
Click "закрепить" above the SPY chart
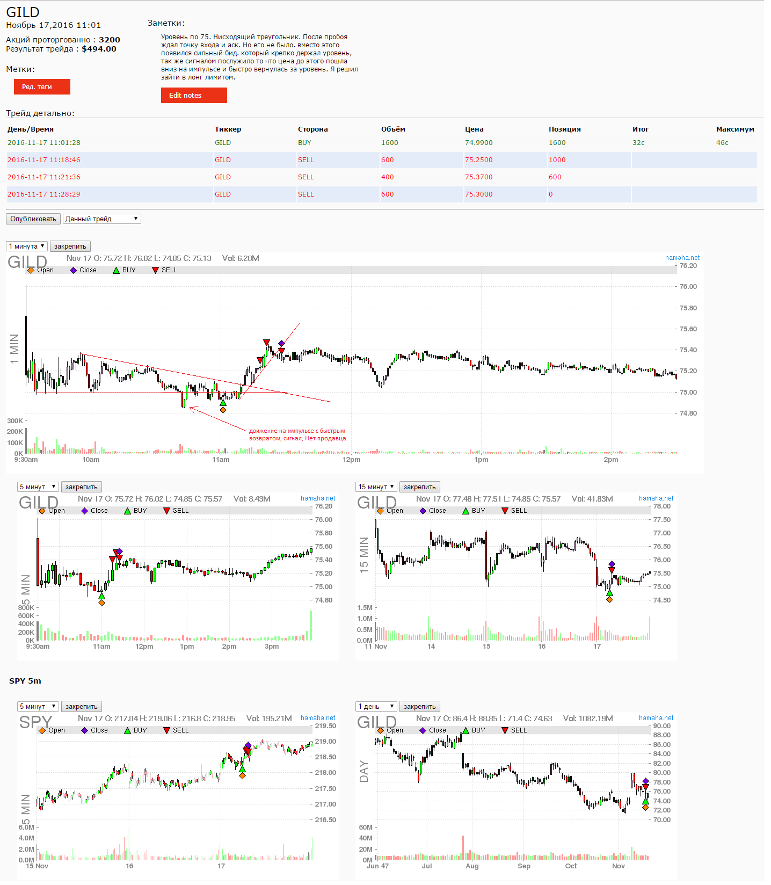point(82,706)
